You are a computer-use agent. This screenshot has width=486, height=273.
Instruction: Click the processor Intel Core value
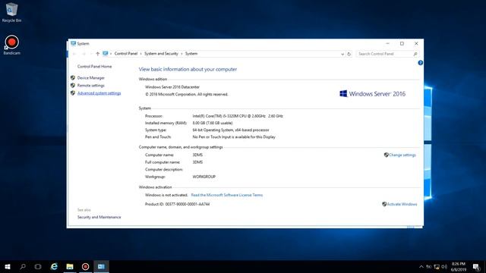pyautogui.click(x=238, y=116)
